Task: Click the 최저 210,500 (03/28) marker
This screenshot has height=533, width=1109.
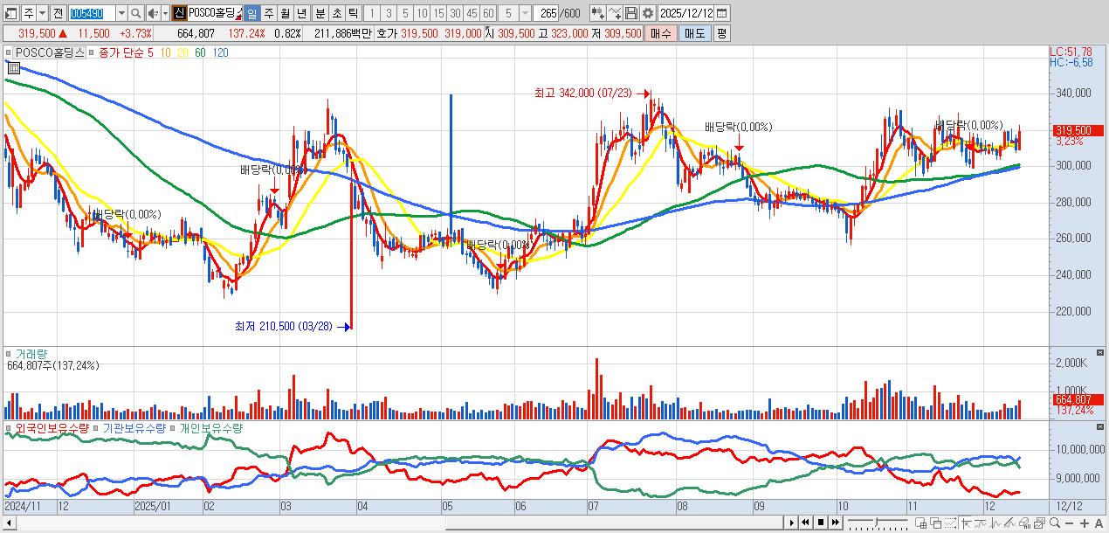Action: point(292,327)
